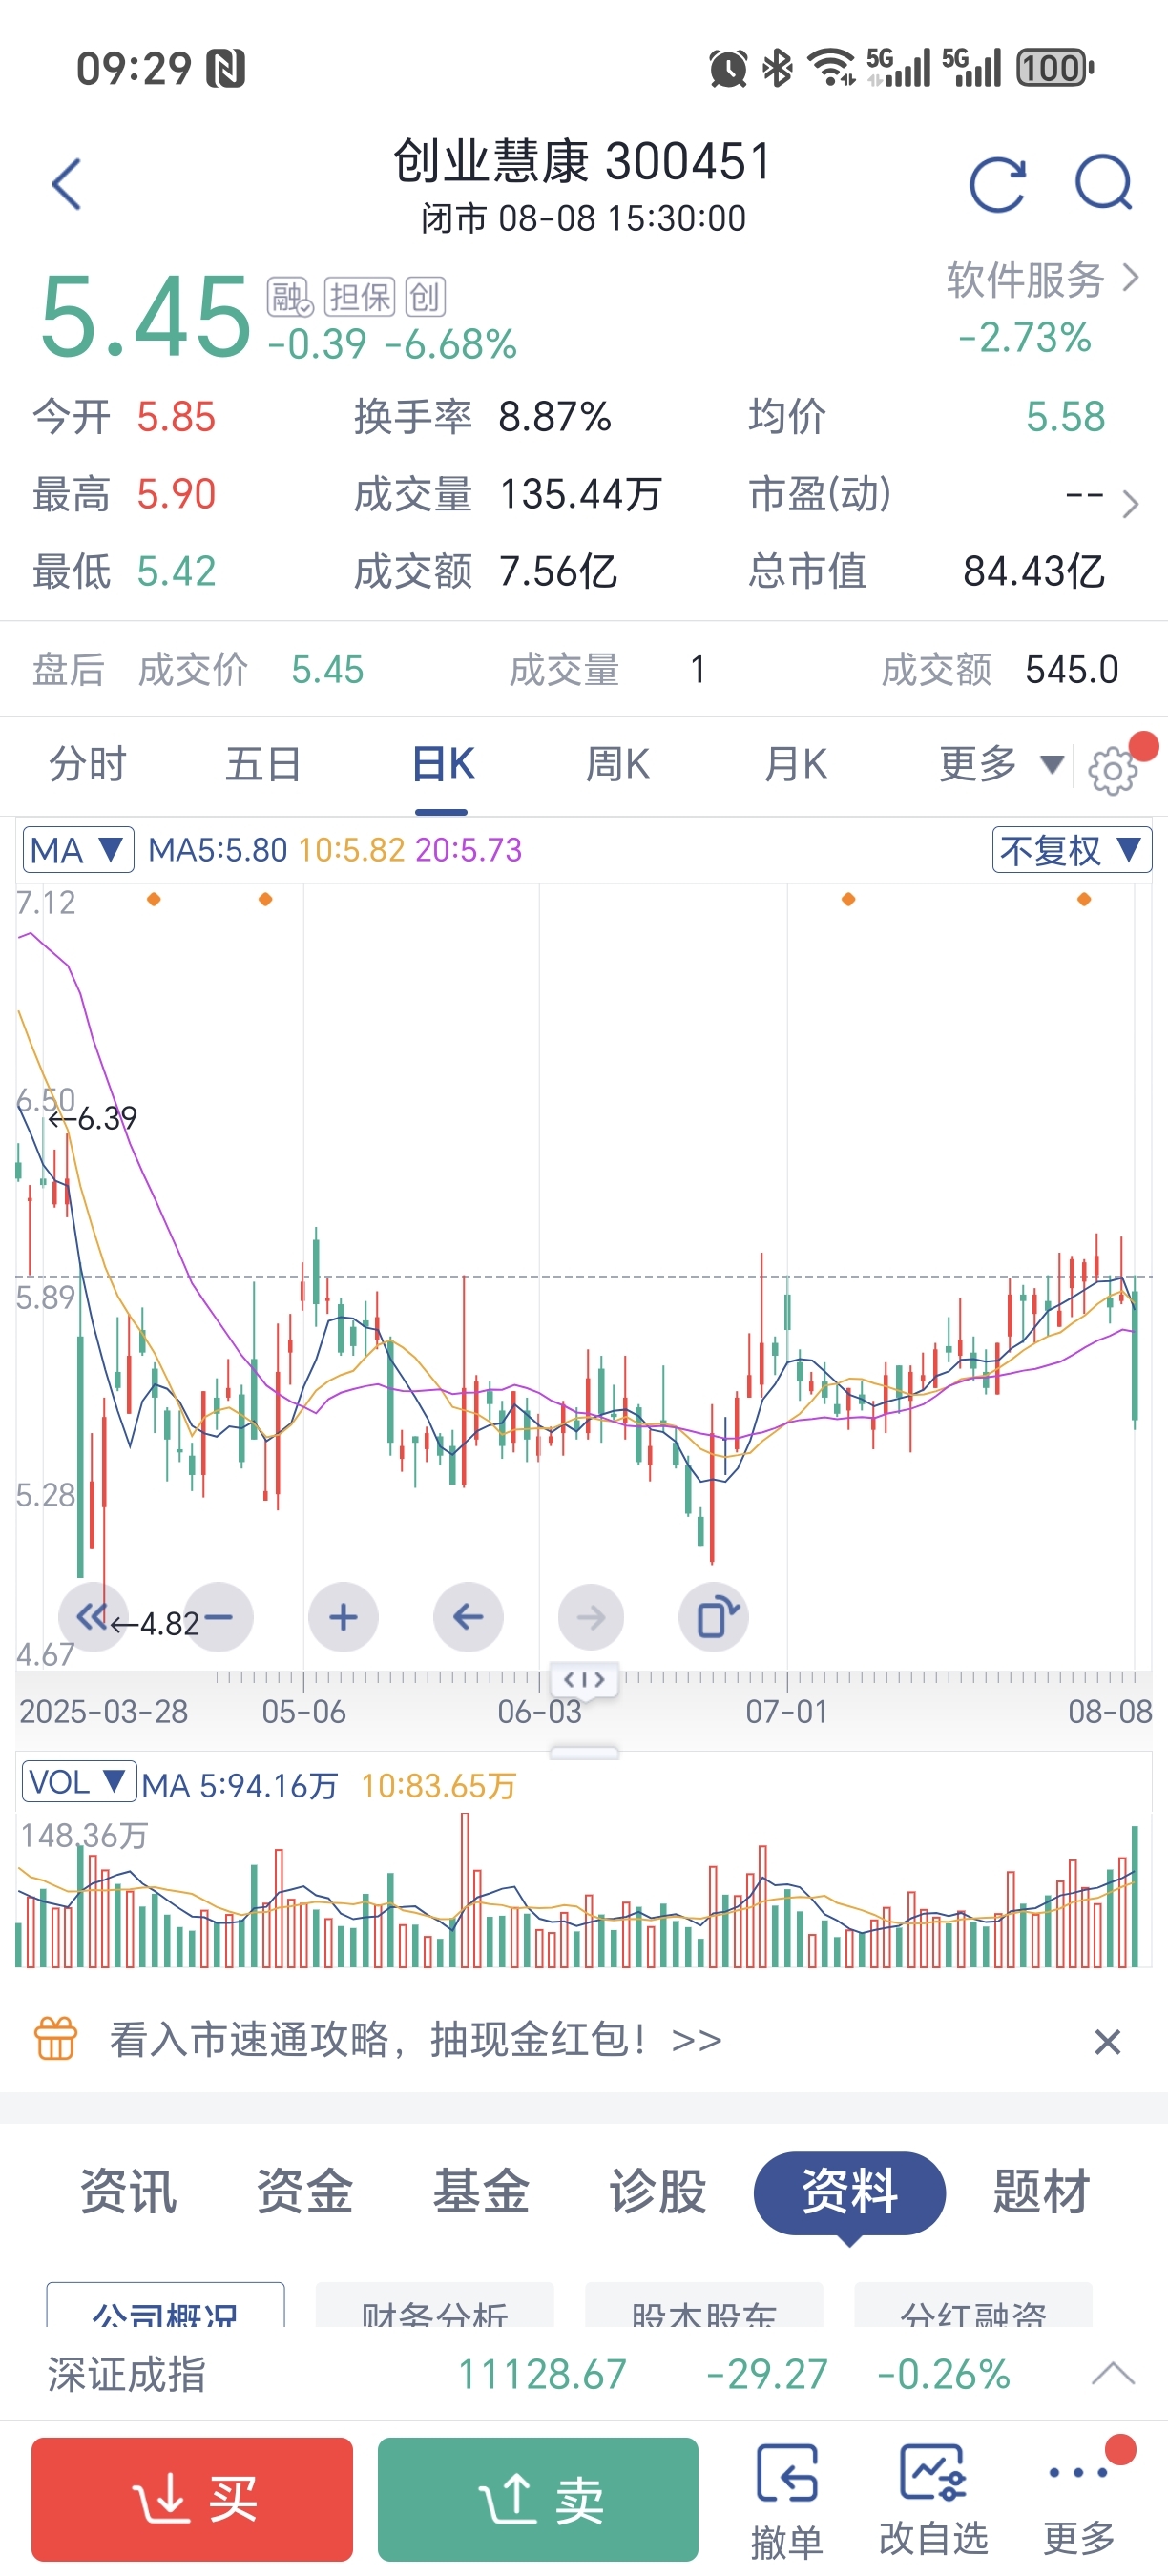Switch to the 周K tab
The width and height of the screenshot is (1168, 2576).
coord(617,765)
